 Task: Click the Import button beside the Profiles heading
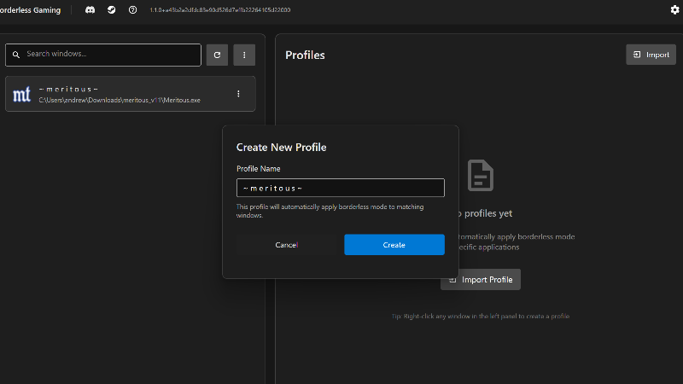[651, 55]
